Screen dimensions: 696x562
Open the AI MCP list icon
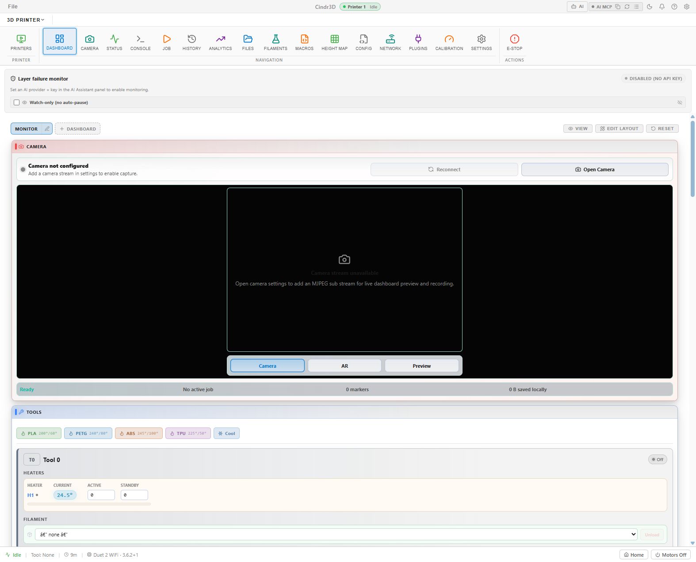636,7
